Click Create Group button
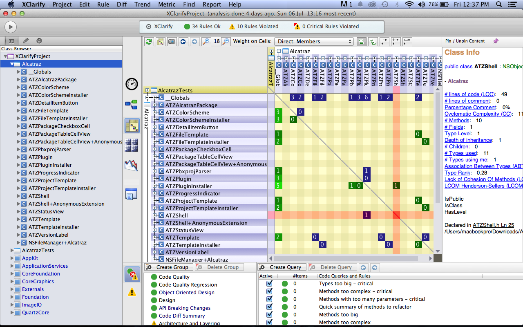 [x=168, y=267]
